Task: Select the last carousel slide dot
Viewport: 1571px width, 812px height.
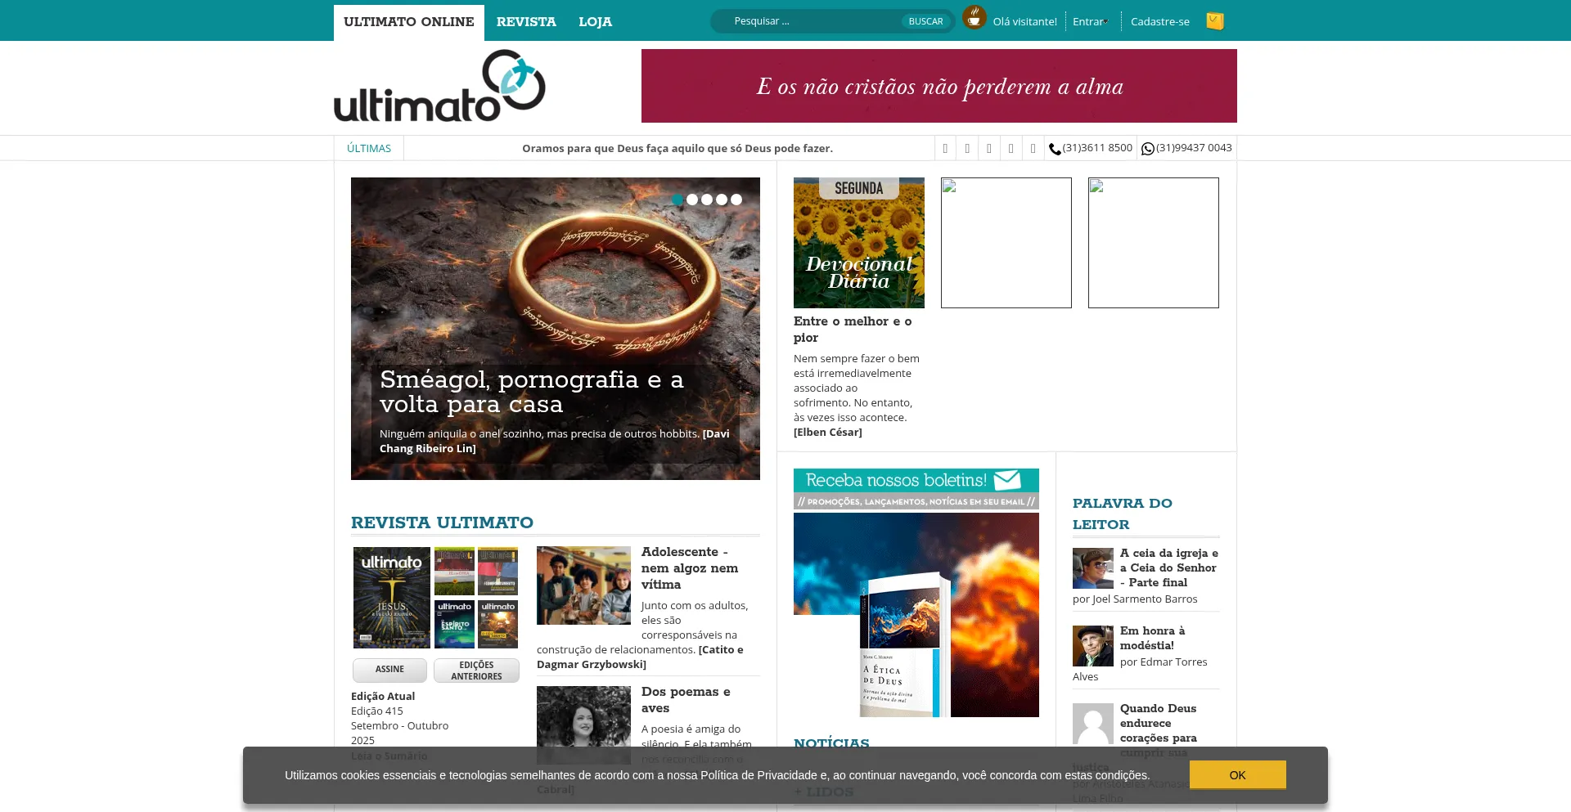Action: 736,200
